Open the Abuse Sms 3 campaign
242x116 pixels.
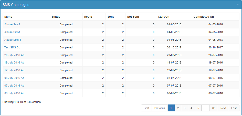[13, 40]
